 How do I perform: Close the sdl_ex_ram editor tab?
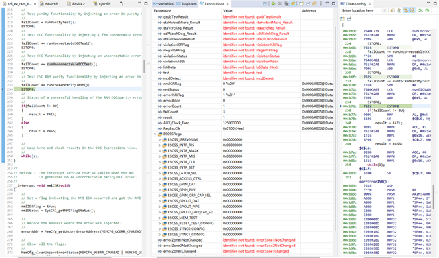click(35, 4)
